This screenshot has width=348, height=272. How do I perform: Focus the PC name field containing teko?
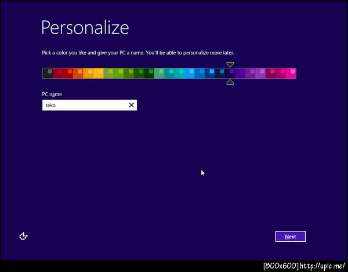point(89,105)
